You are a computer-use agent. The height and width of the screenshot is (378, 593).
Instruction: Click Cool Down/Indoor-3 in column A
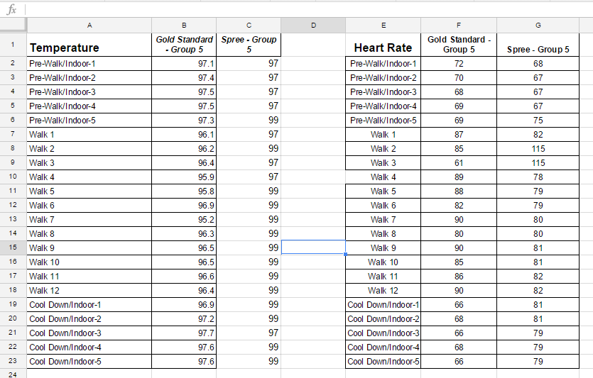(x=89, y=333)
